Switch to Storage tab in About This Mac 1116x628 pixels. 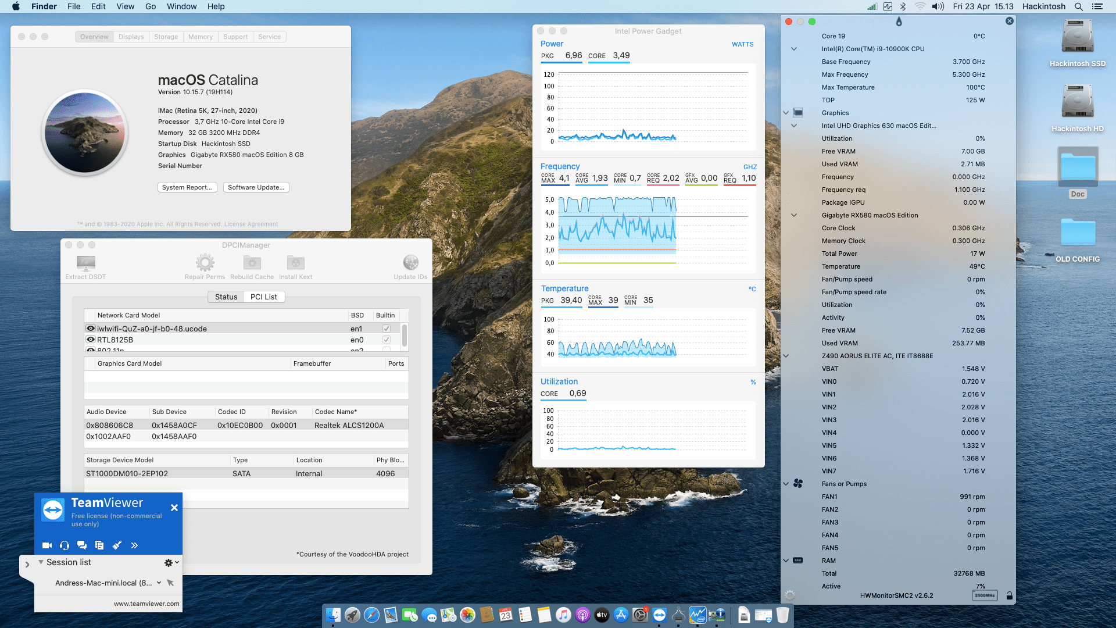click(166, 37)
